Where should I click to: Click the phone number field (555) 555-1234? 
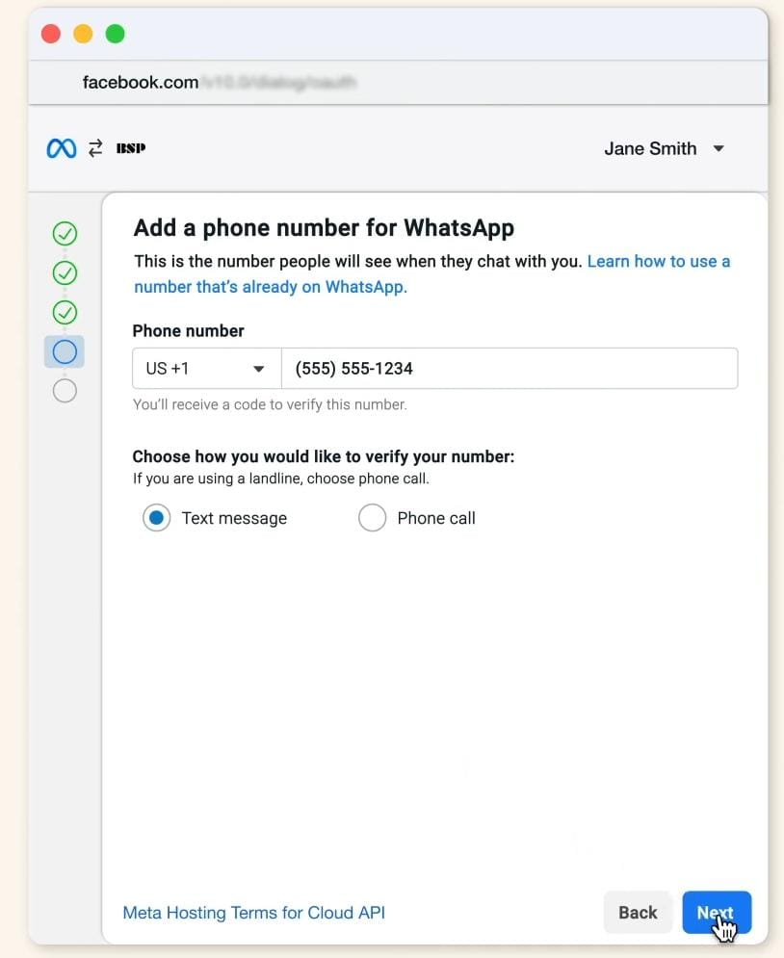[510, 369]
